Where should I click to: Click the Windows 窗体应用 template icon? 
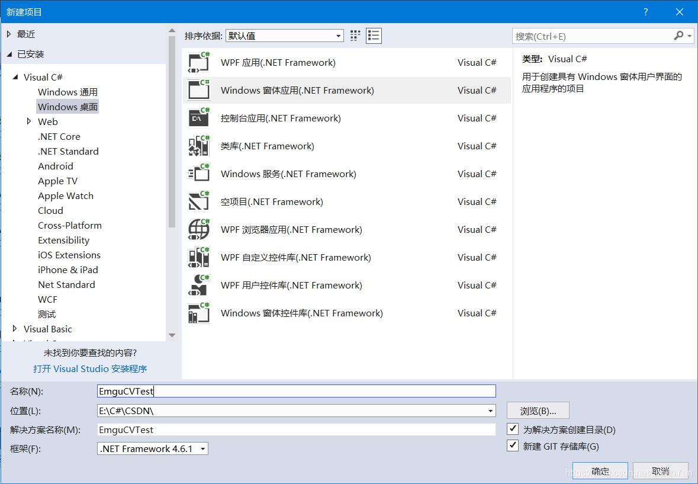pyautogui.click(x=198, y=91)
